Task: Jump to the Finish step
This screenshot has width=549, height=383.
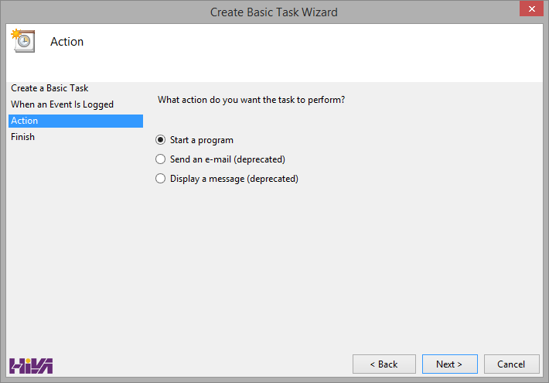Action: point(22,137)
